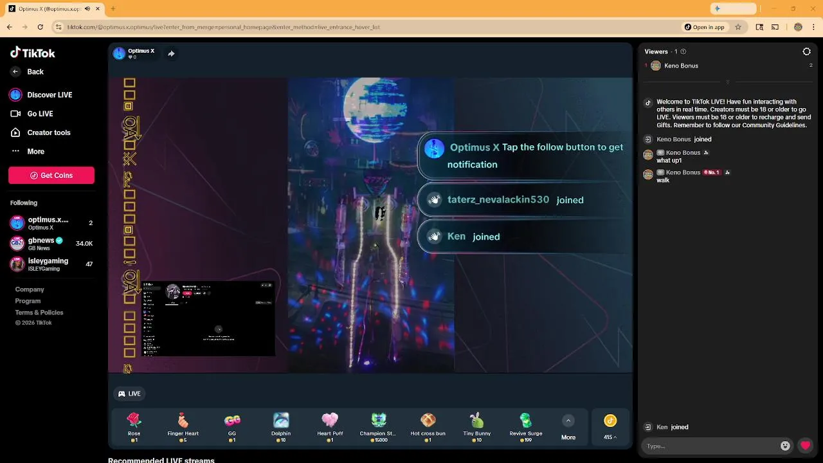Open the Company footer link
This screenshot has height=463, width=823.
pos(30,289)
